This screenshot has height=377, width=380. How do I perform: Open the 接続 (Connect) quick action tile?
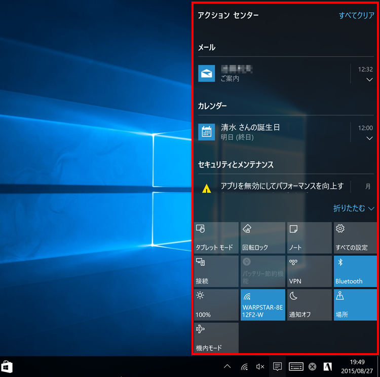(x=216, y=271)
